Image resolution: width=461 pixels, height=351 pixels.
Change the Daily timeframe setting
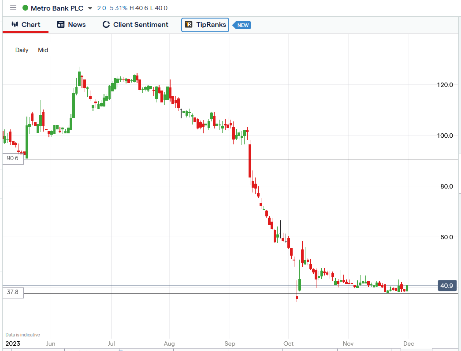click(x=22, y=50)
